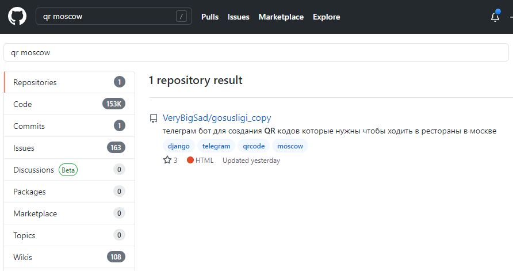Click the red HTML language dot
Viewport: 513px width, 271px height.
pyautogui.click(x=190, y=160)
